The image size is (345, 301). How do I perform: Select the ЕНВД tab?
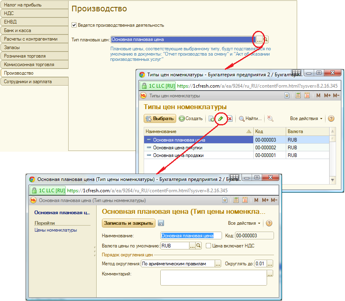tap(34, 22)
